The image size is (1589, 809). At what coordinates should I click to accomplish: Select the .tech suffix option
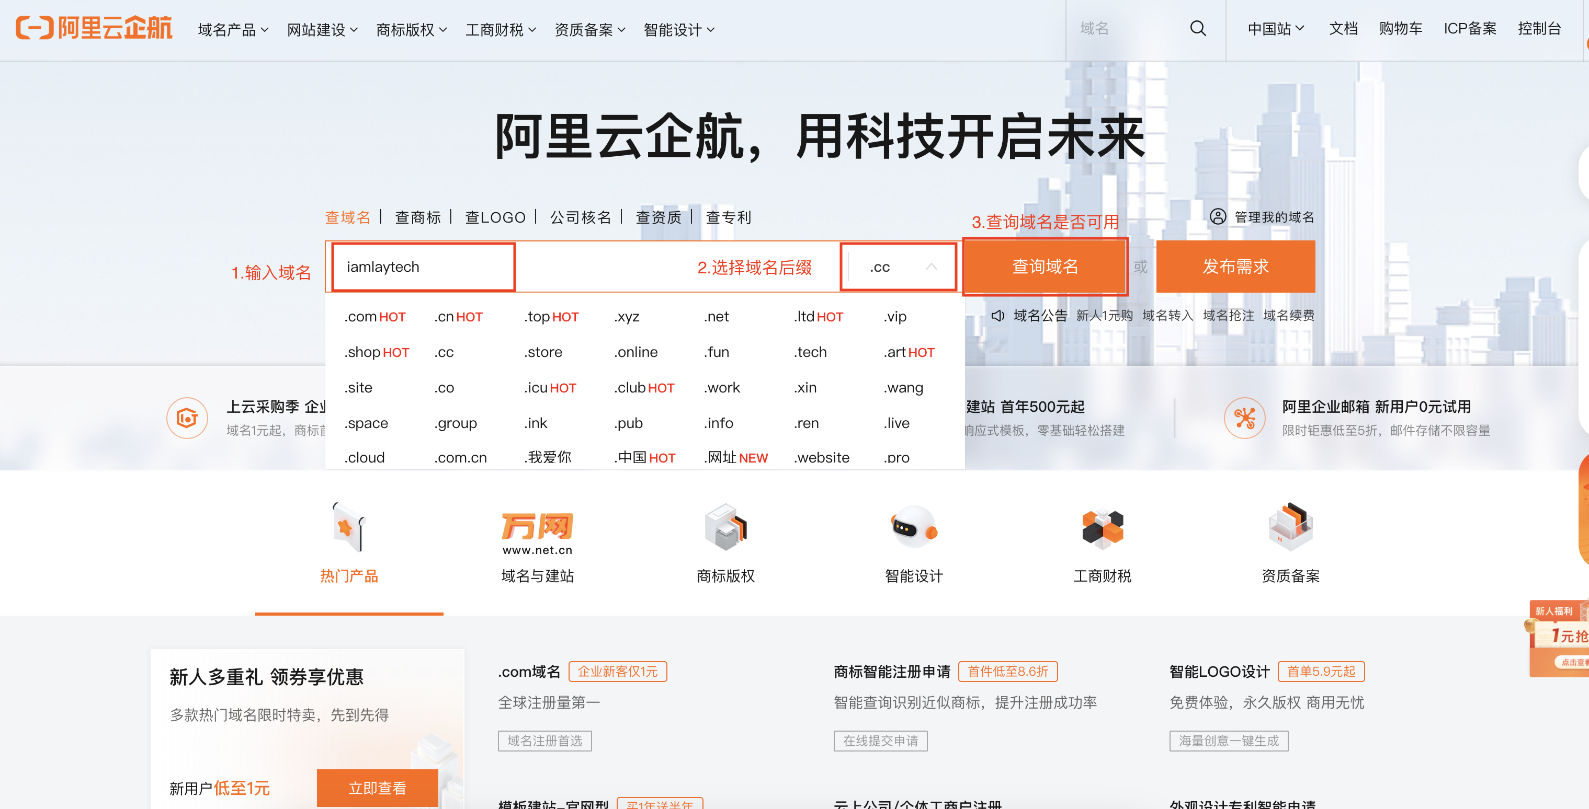(810, 352)
